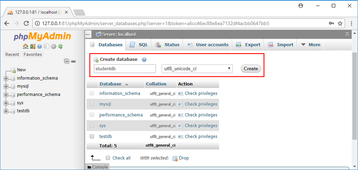The image size is (358, 170).
Task: Open the utf8_unicode_ci collation dropdown
Action: coord(197,69)
